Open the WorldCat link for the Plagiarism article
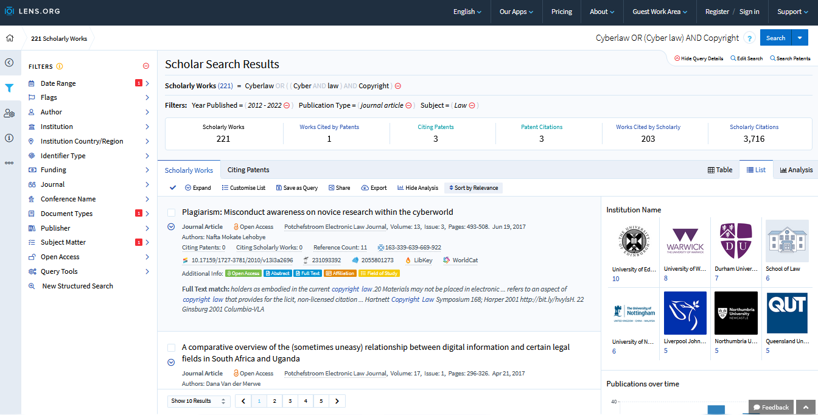Screen dimensions: 818x415 tap(460, 260)
